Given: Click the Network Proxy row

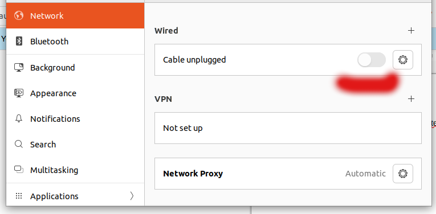Looking at the screenshot, I should (288, 174).
